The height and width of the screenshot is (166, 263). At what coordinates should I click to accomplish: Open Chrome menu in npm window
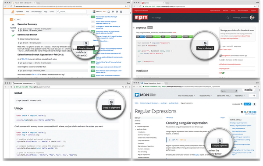click(x=259, y=6)
